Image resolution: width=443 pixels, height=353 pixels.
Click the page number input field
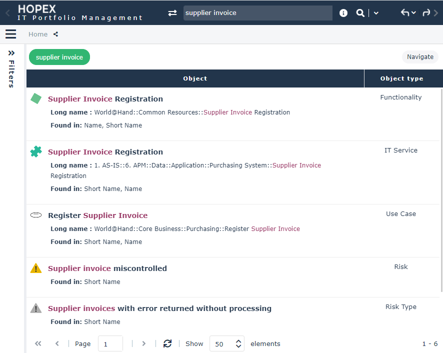pos(110,343)
